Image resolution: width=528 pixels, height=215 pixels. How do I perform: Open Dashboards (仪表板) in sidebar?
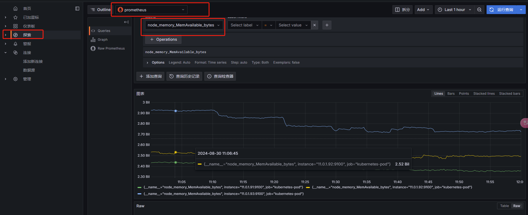click(x=29, y=26)
